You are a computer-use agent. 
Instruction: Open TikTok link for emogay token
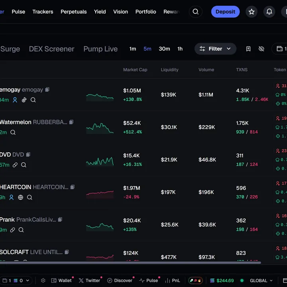tap(24, 100)
